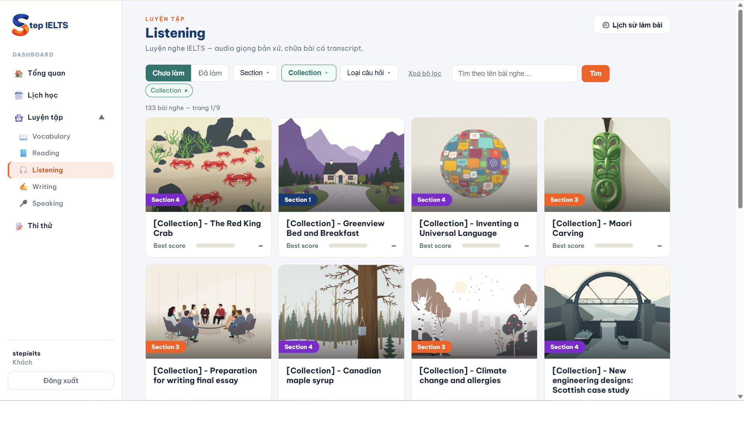
Task: Click the Thi thử document icon
Action: point(19,226)
